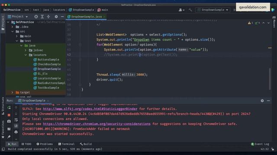Open the slf4j.org StaticLoggerBinder link
This screenshot has width=277, height=155.
pos(90,109)
